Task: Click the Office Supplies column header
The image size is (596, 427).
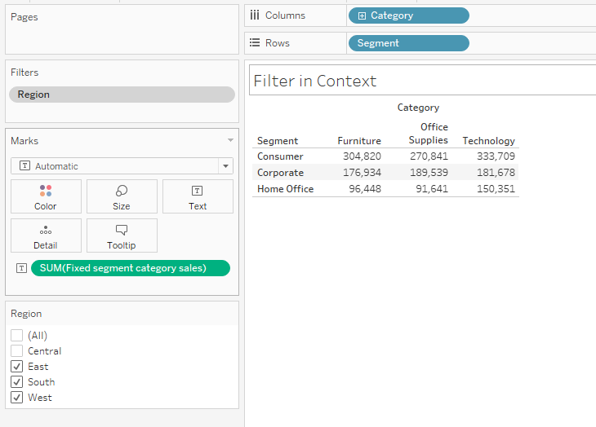Action: [429, 134]
